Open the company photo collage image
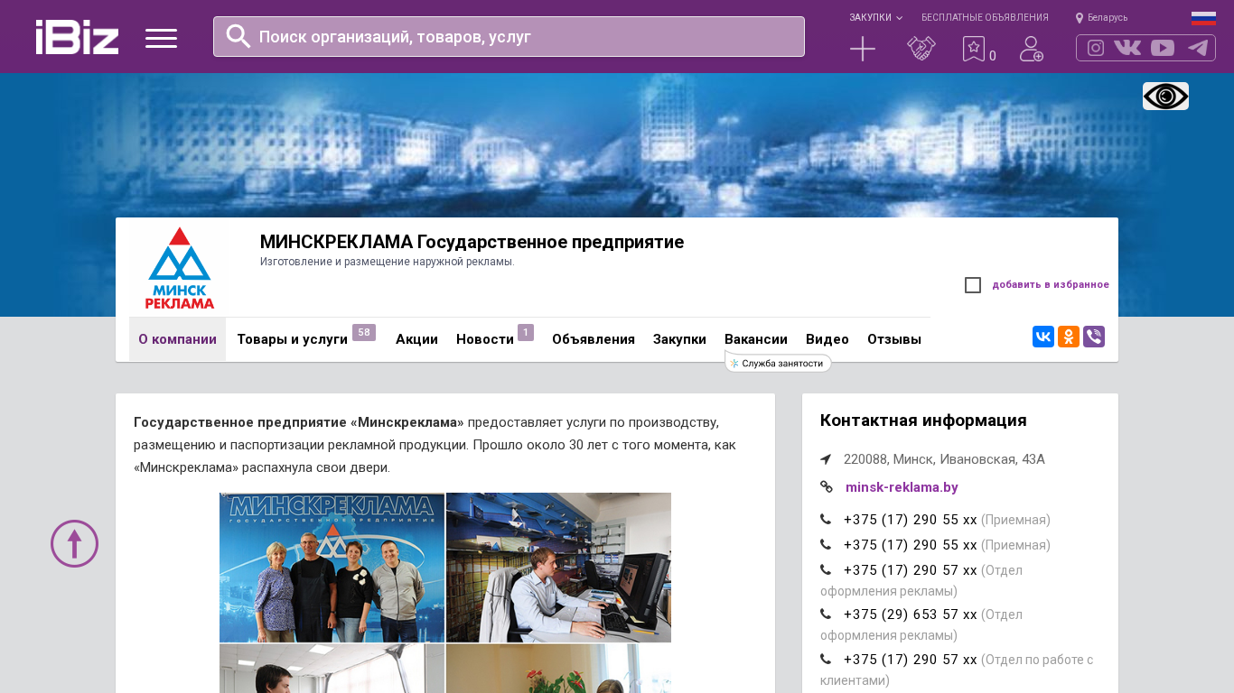 (445, 593)
